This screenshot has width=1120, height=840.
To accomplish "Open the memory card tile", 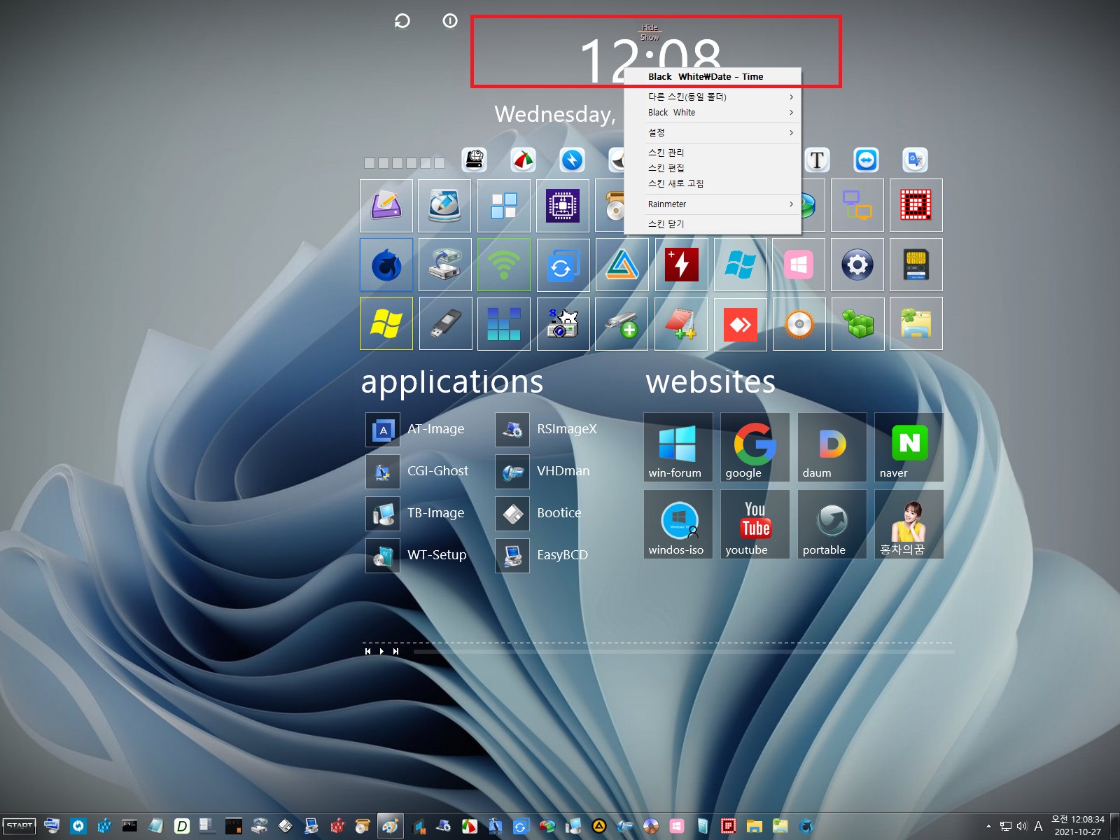I will coord(916,265).
